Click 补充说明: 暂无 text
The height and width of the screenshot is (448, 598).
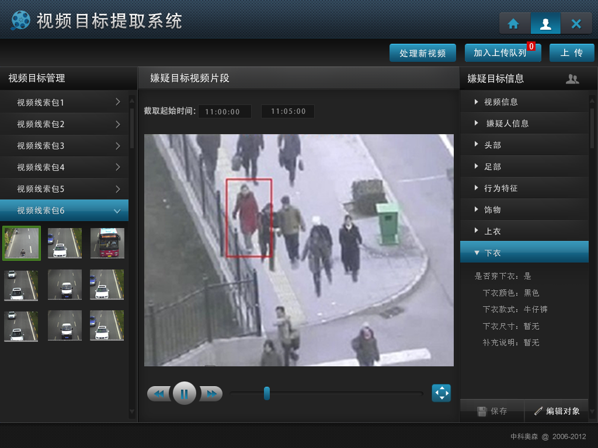tap(510, 343)
